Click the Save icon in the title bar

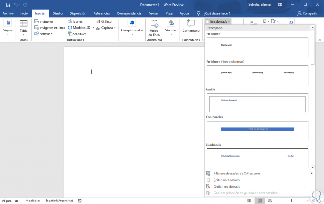click(x=8, y=5)
